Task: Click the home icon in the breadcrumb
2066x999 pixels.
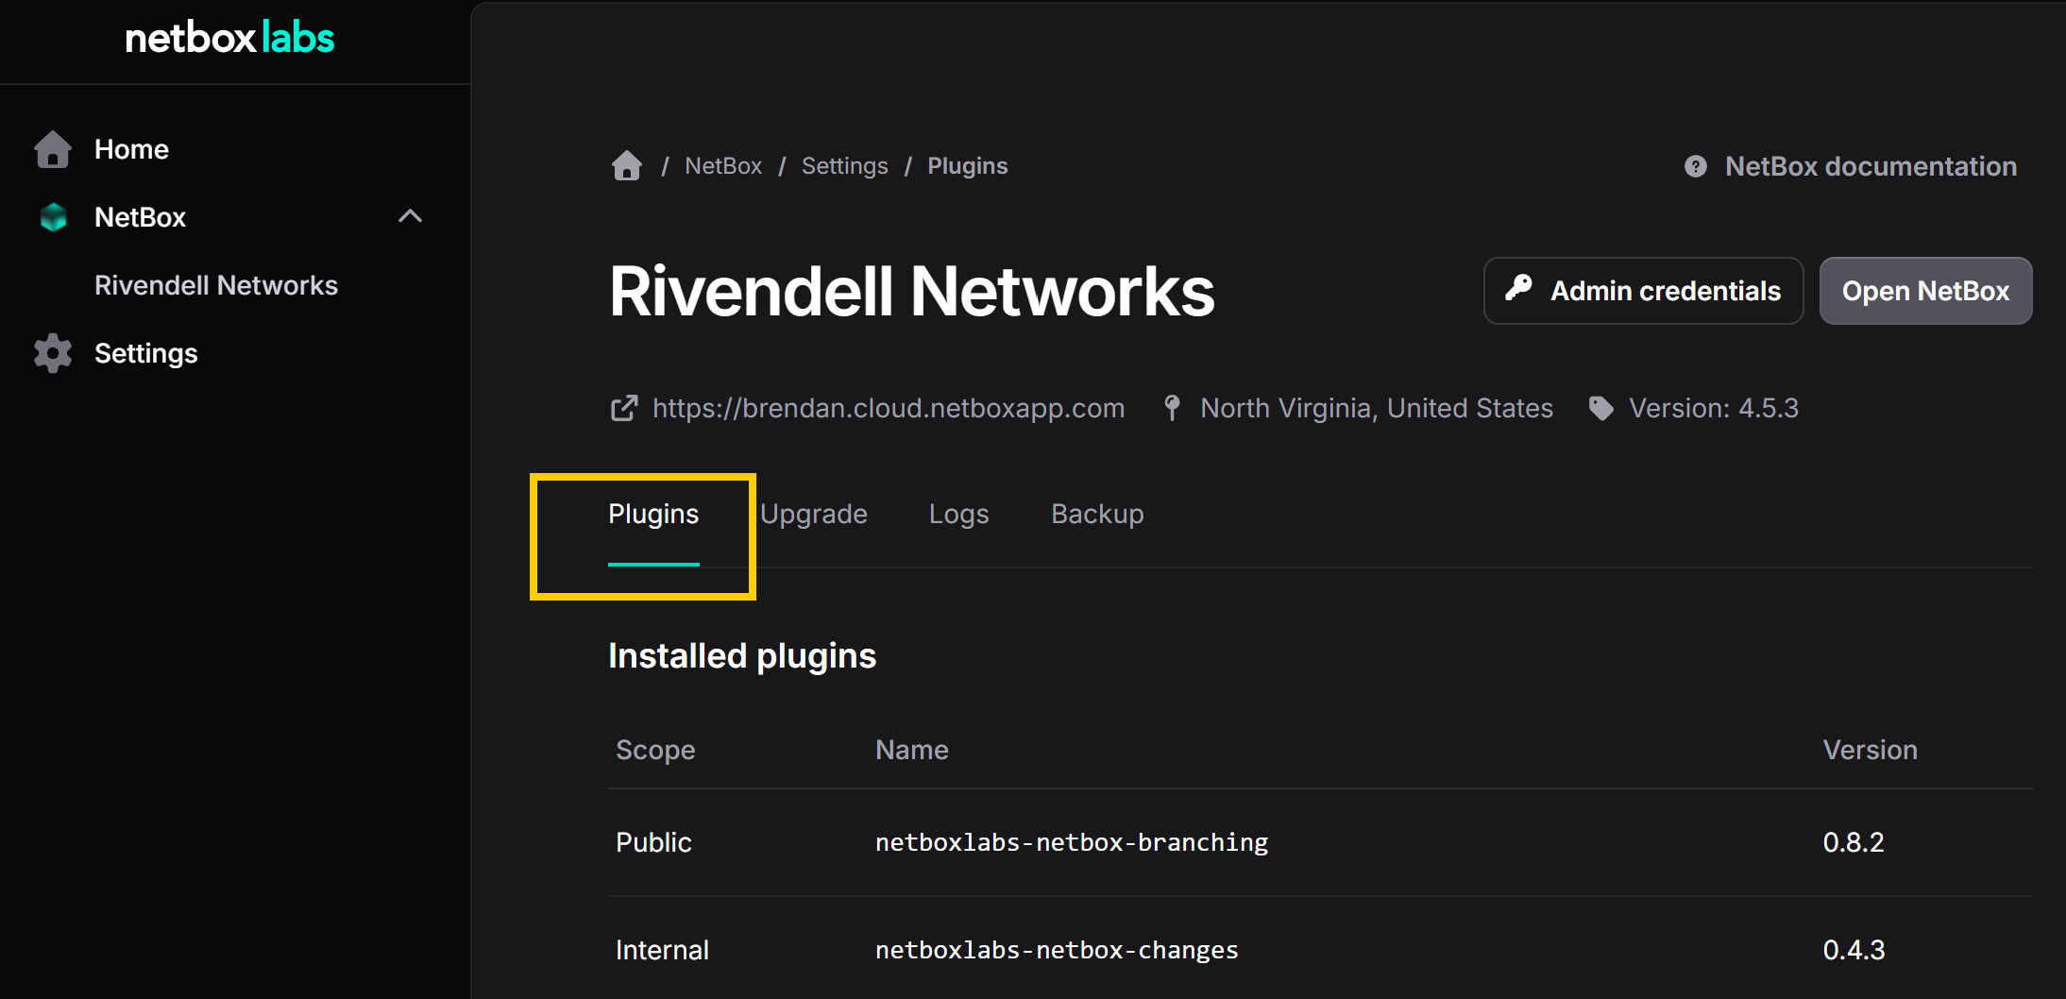Action: point(626,165)
